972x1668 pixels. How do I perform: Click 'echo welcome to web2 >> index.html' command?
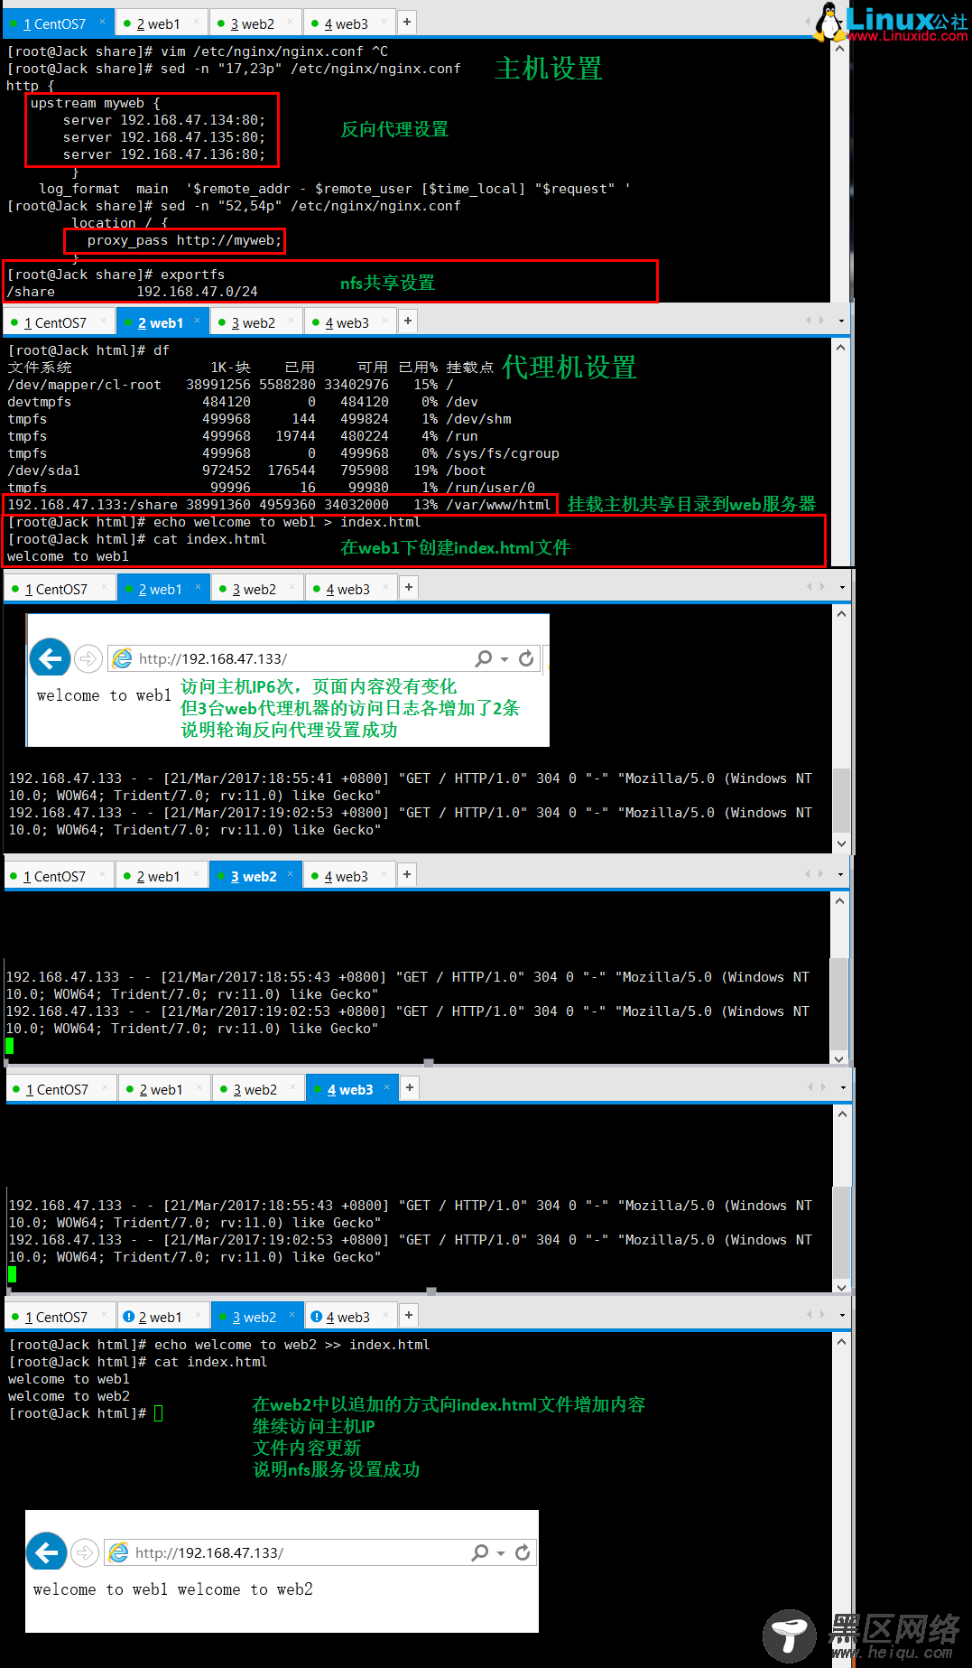(292, 1345)
